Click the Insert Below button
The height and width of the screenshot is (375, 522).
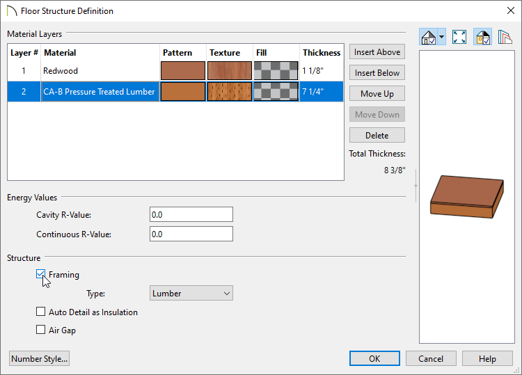(377, 72)
